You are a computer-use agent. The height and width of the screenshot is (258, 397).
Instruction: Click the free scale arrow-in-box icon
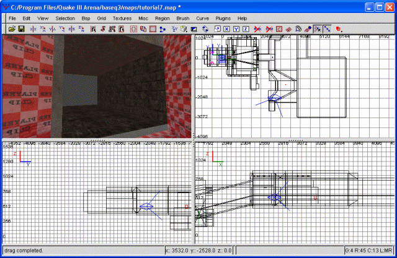pos(217,29)
